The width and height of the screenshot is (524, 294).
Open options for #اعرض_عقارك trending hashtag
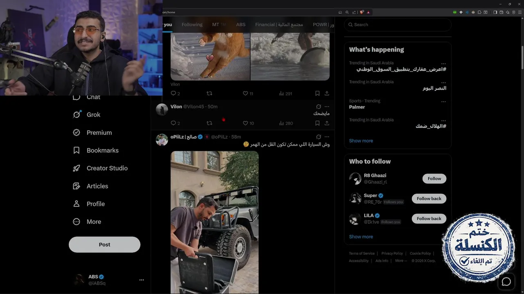443,64
